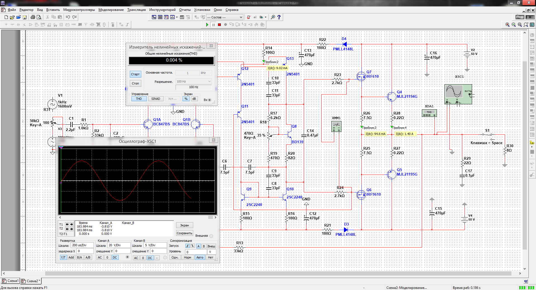Open the Уровень unit V dropdown

[x=212, y=252]
